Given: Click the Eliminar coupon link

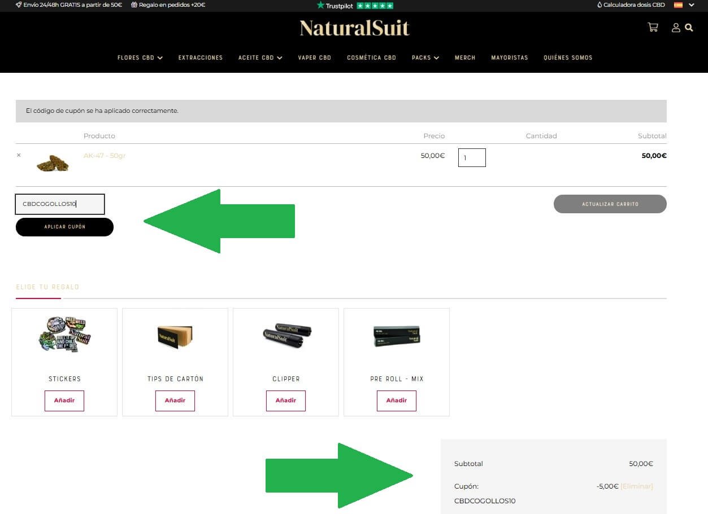Looking at the screenshot, I should point(637,486).
